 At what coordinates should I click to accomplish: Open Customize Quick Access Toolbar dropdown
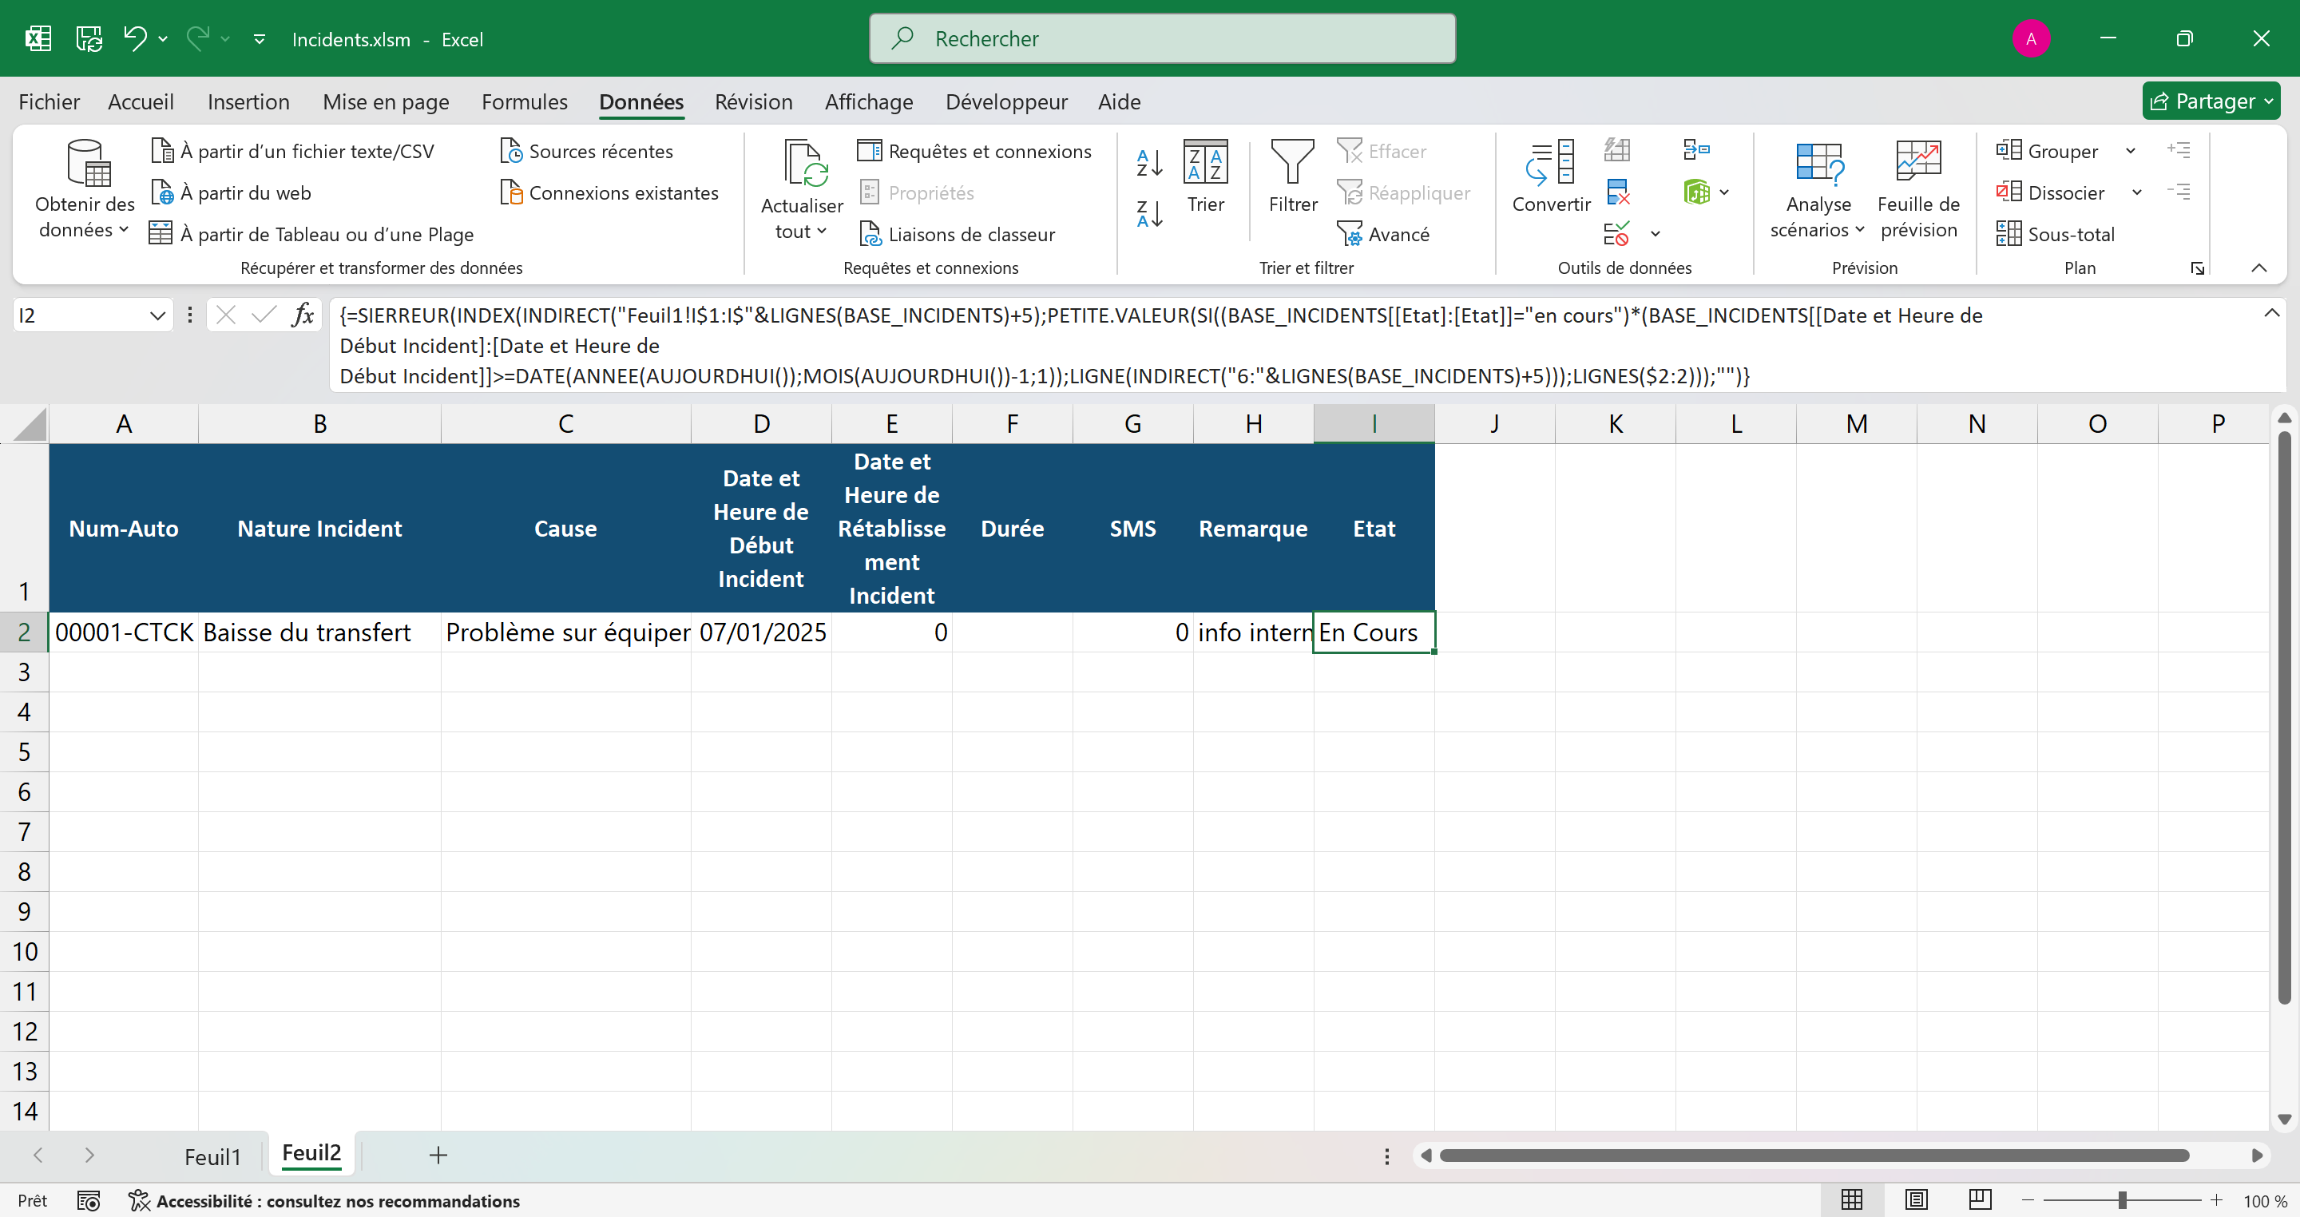coord(259,38)
